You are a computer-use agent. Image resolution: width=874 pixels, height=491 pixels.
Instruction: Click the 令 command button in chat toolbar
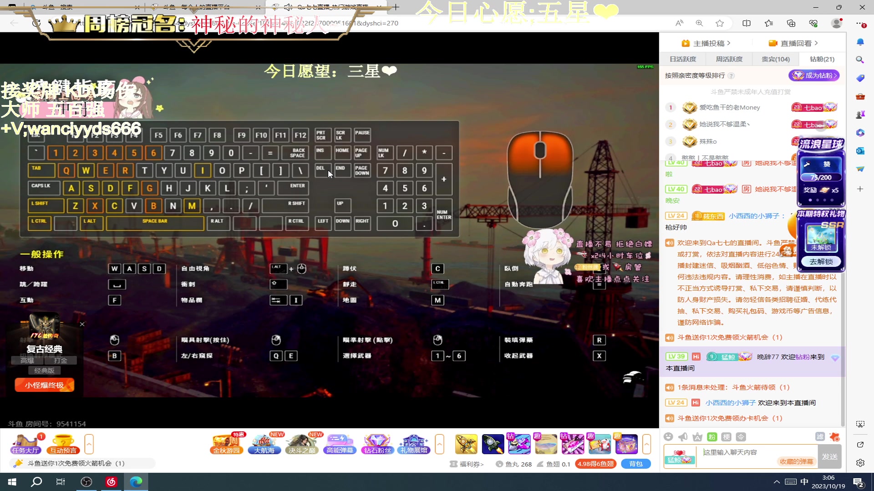click(741, 437)
